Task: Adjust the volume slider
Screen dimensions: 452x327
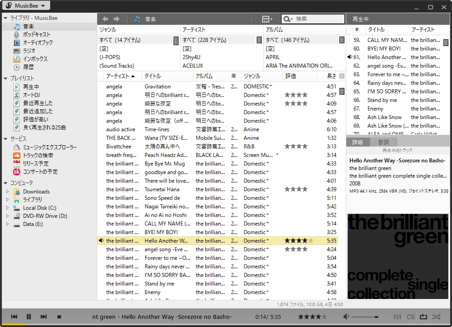Action: click(x=365, y=317)
